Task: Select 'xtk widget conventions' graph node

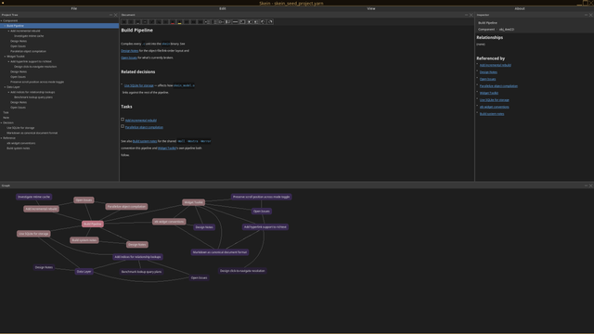Action: click(169, 222)
